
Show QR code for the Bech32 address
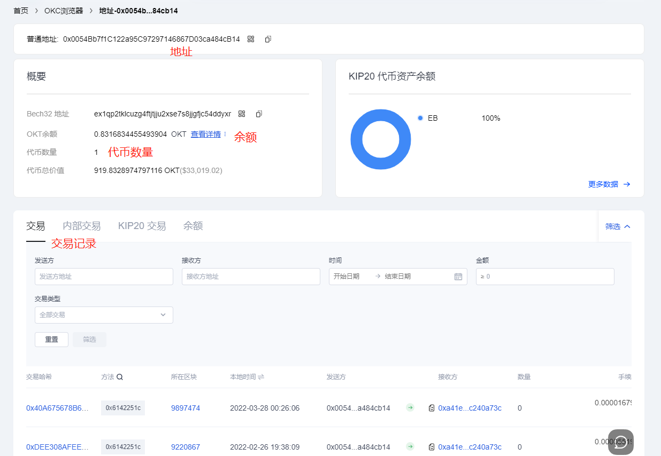(242, 114)
